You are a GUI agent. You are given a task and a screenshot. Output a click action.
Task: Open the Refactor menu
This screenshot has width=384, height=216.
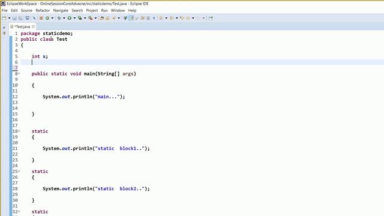click(43, 11)
